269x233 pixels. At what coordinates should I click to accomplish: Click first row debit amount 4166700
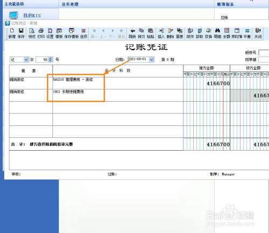click(x=218, y=83)
